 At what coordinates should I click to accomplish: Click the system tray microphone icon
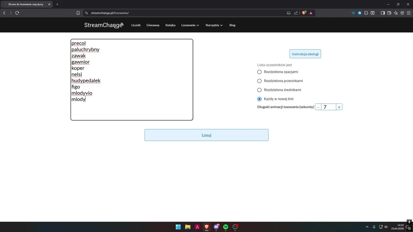[374, 227]
